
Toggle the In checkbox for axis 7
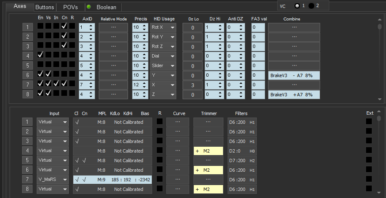tap(56, 83)
